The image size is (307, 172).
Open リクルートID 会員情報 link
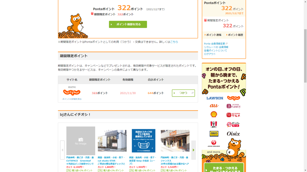(216, 47)
